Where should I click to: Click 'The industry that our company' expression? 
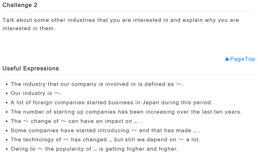(97, 84)
